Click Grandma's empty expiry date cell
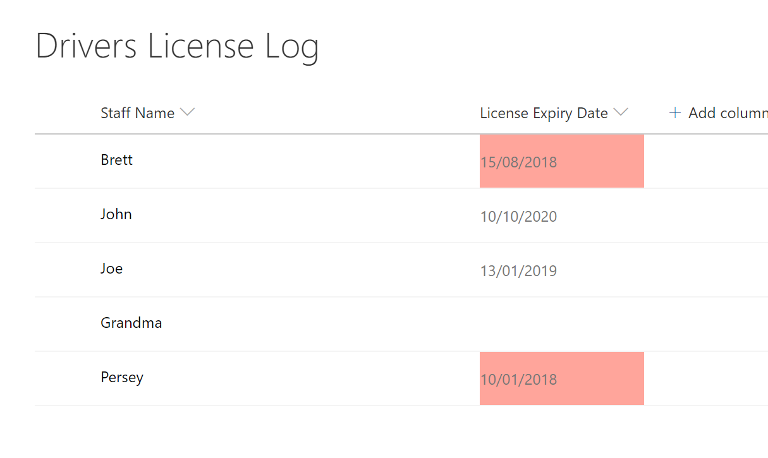 click(561, 324)
